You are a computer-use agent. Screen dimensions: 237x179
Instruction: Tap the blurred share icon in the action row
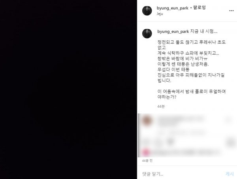170,142
